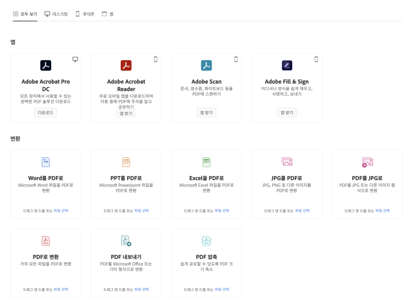This screenshot has height=304, width=418.
Task: Click desktop device icon on Acrobat Pro DC card
Action: 75,59
